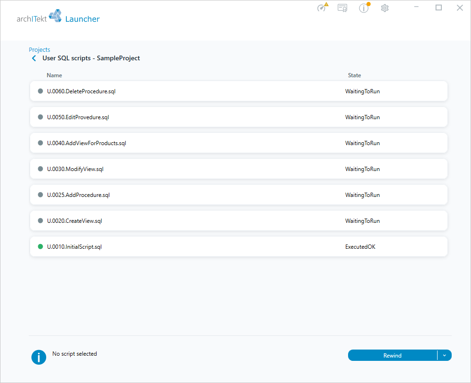
Task: Open the Projects breadcrumb link
Action: point(40,49)
